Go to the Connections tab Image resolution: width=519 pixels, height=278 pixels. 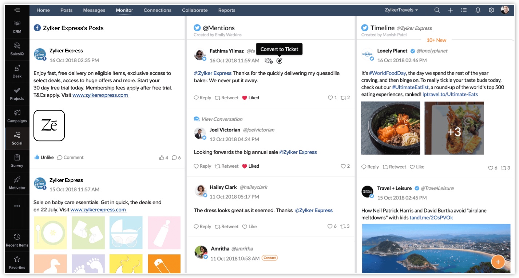coord(157,10)
